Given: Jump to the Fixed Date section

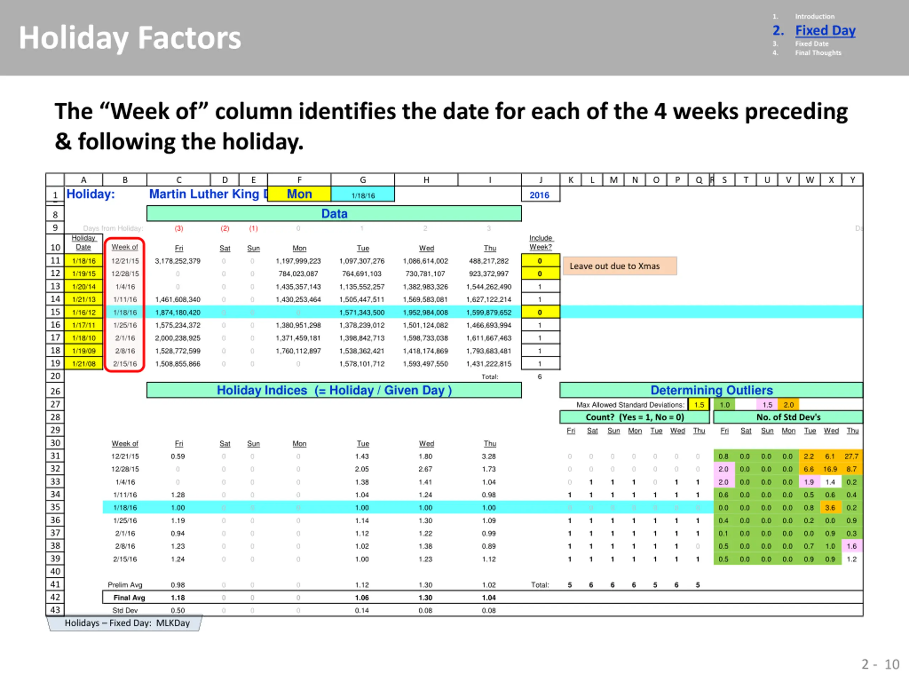Looking at the screenshot, I should point(812,44).
